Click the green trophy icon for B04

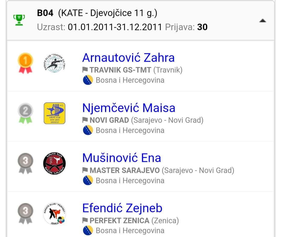click(19, 20)
